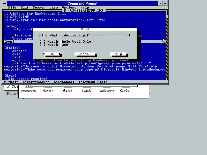Click the [dialog] section header
The image size is (207, 155).
[12, 48]
